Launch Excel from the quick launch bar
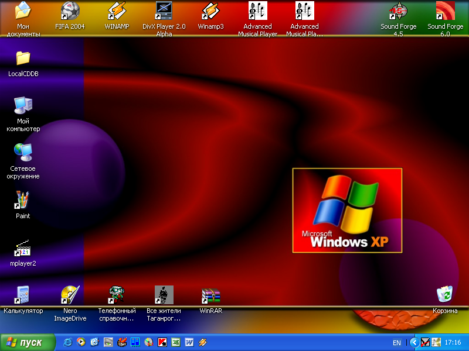 click(x=175, y=342)
